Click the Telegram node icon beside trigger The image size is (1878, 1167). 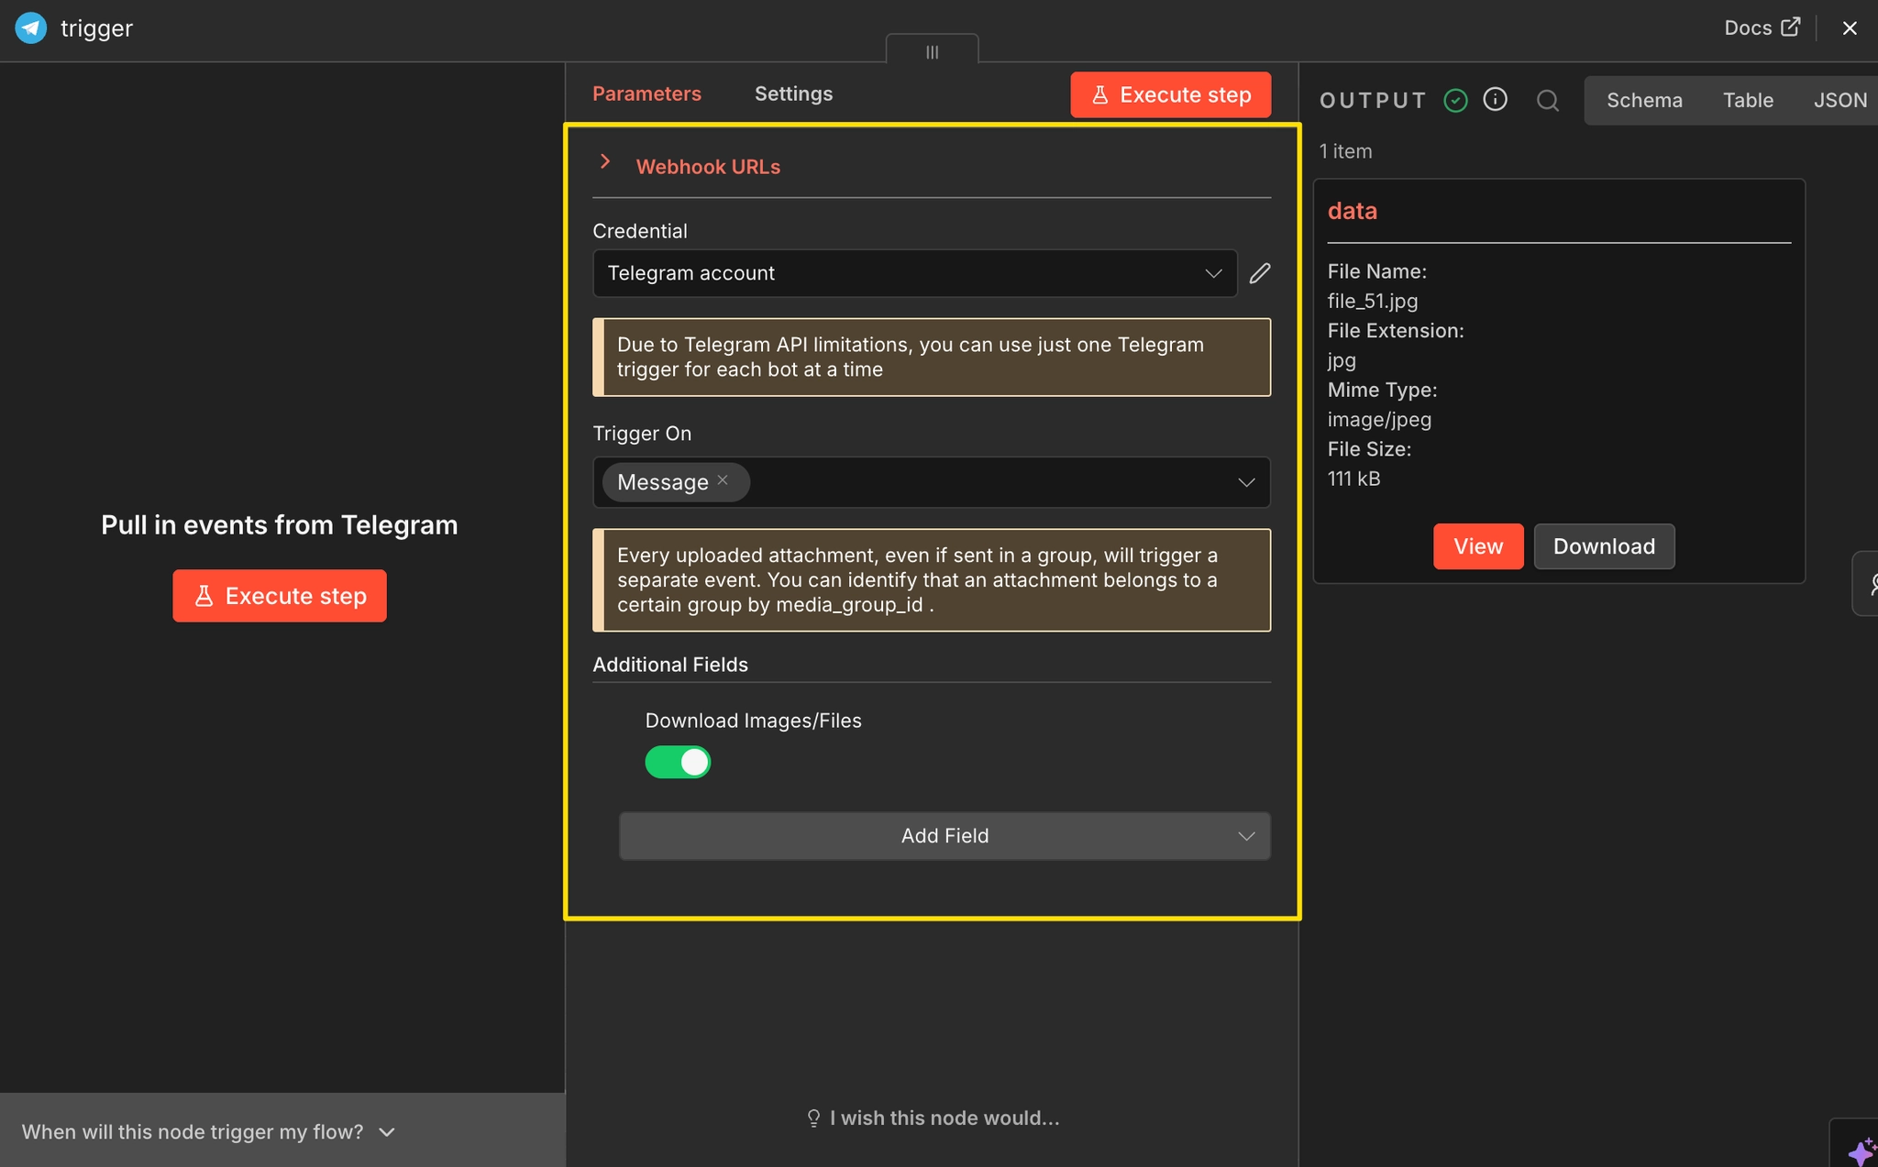[31, 28]
